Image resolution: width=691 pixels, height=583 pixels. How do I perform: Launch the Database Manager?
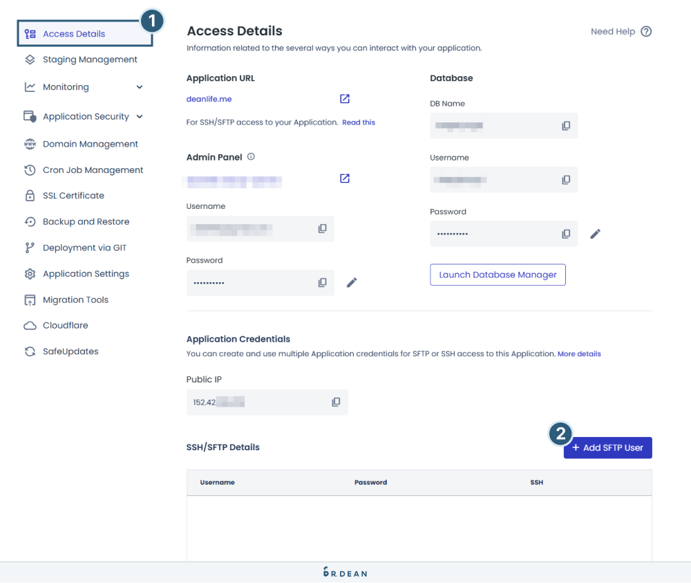(x=498, y=275)
